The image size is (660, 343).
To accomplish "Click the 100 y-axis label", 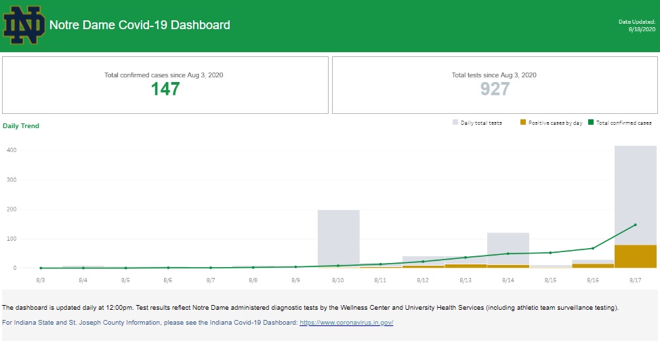I will (12, 239).
